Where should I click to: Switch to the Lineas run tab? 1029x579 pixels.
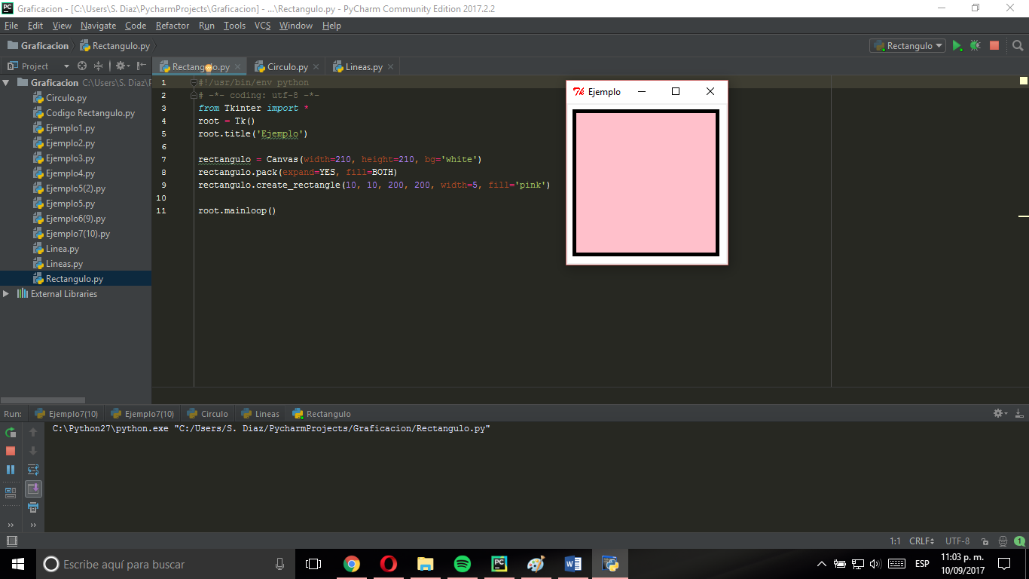click(260, 413)
